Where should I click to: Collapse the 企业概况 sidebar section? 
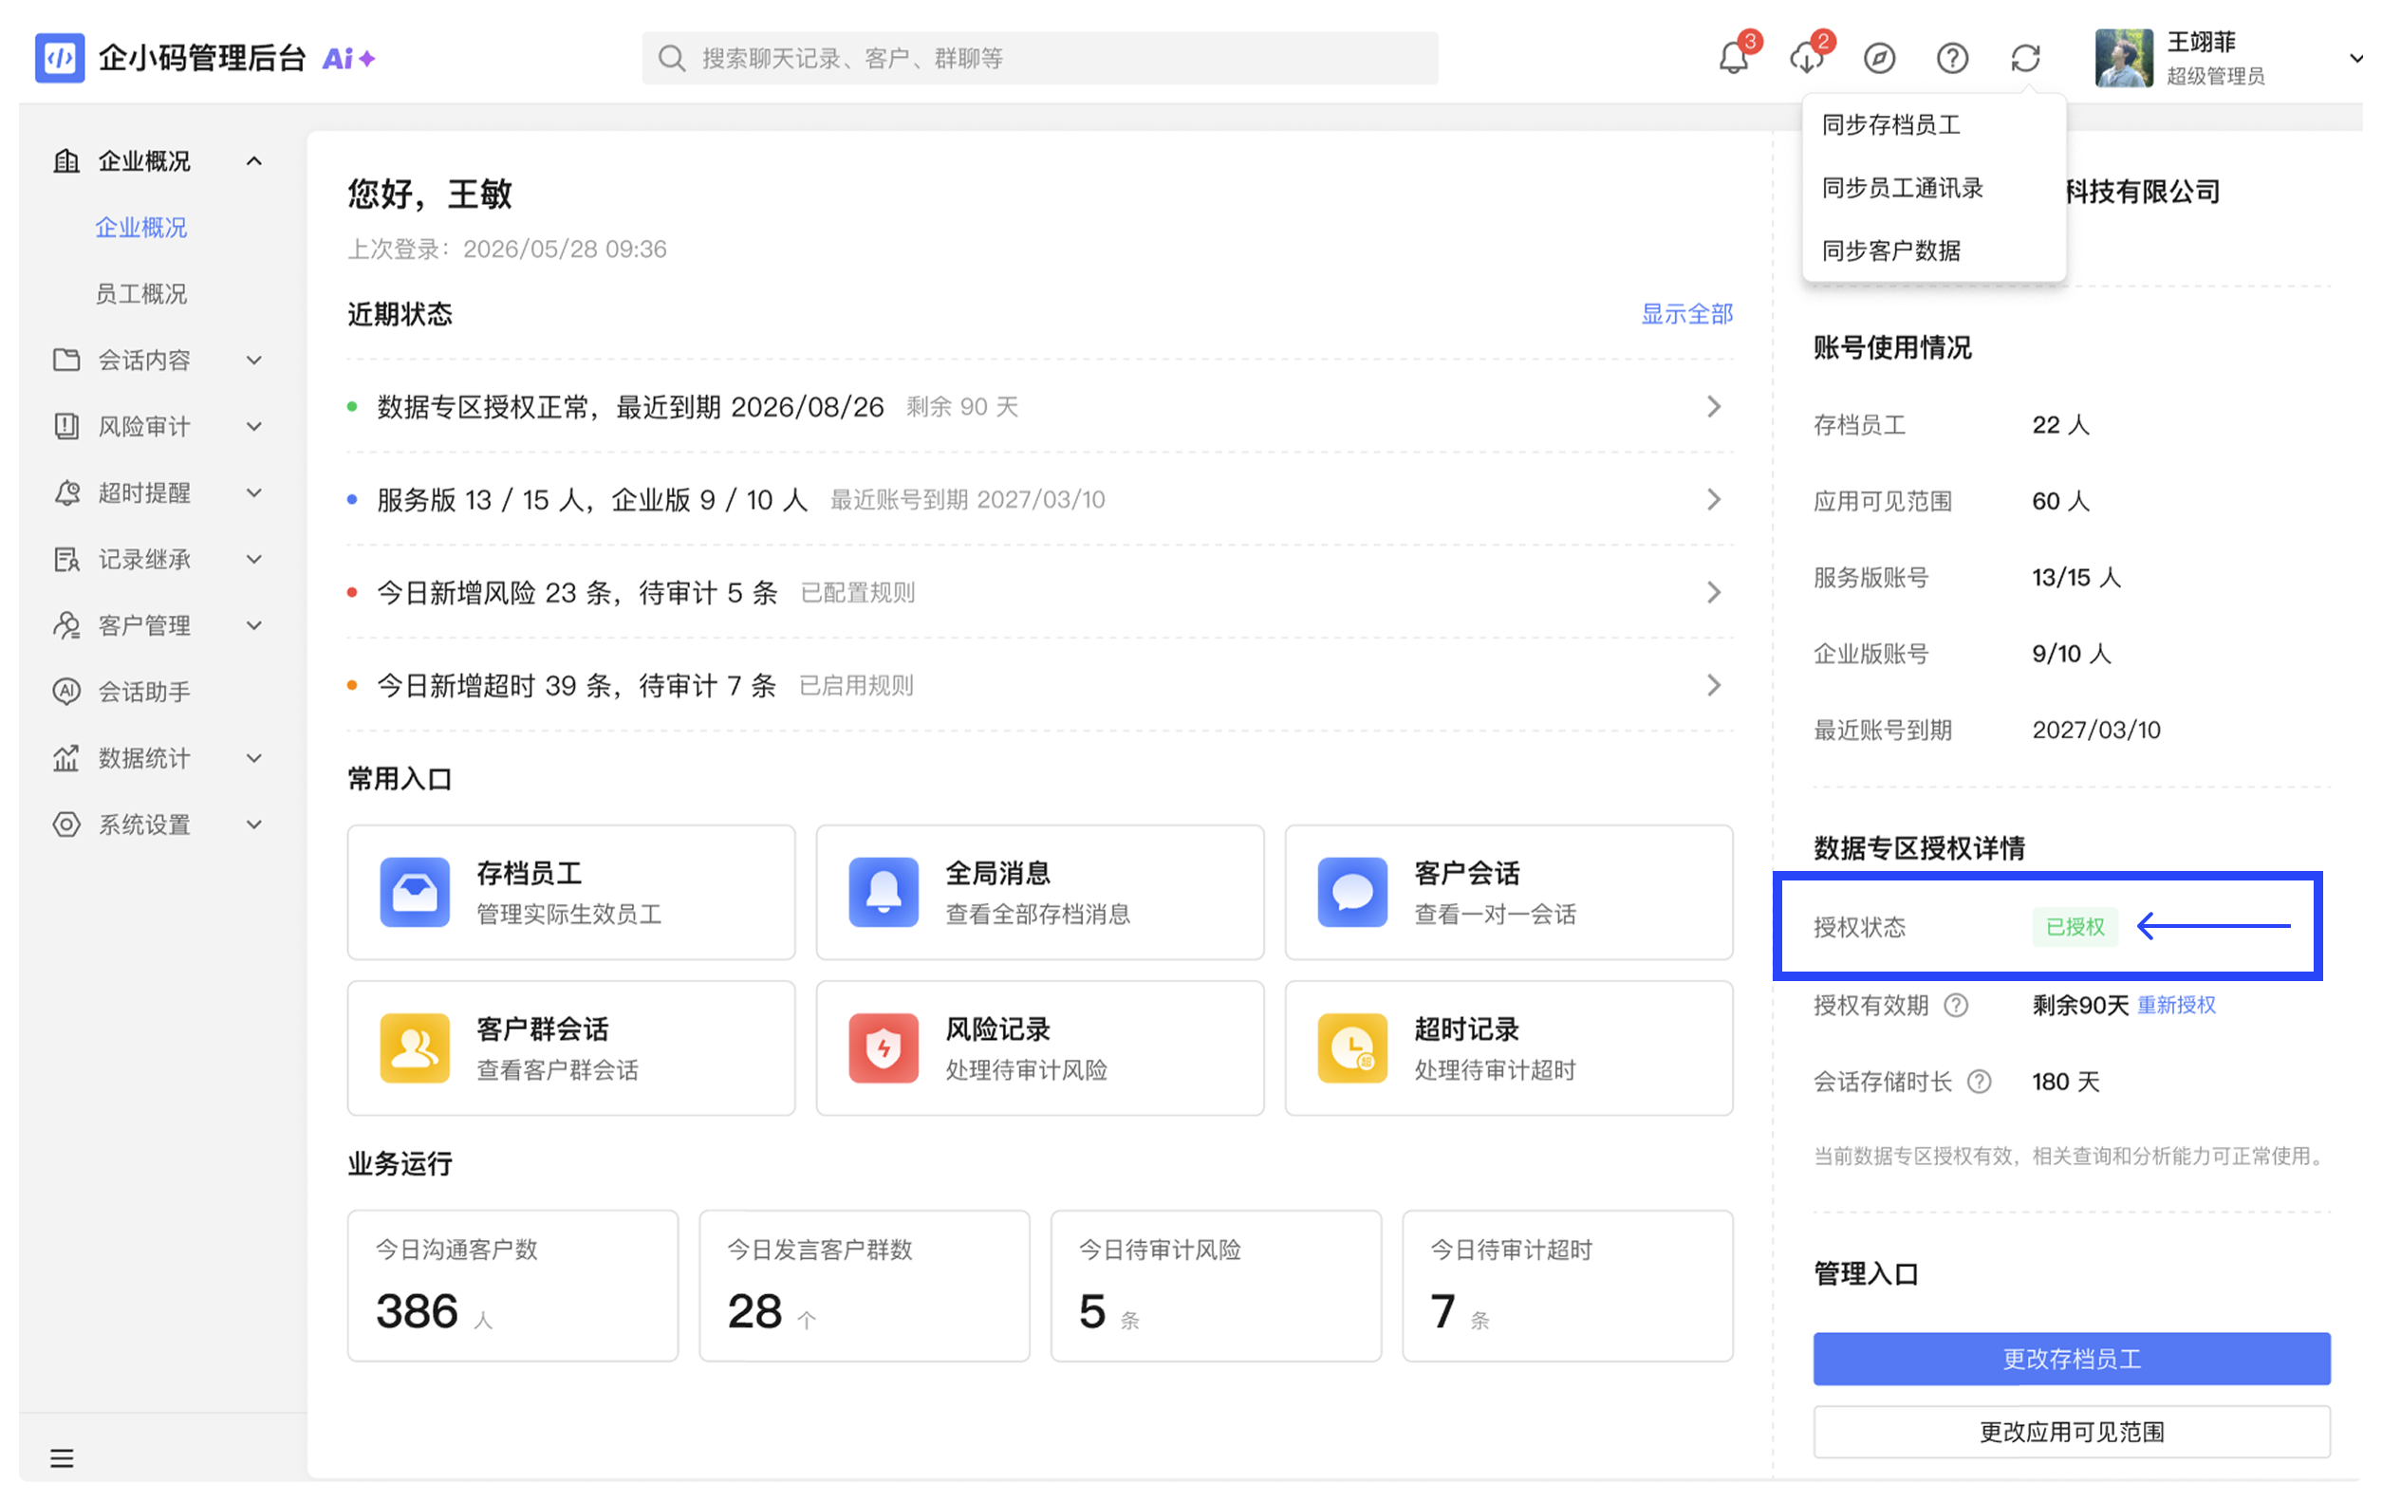click(x=256, y=162)
